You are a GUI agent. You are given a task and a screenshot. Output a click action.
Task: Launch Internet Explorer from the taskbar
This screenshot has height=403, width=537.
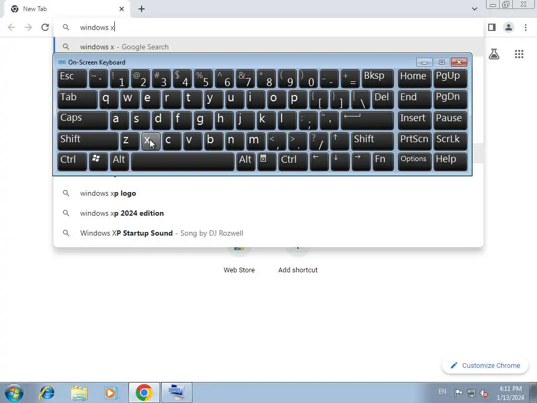point(47,393)
